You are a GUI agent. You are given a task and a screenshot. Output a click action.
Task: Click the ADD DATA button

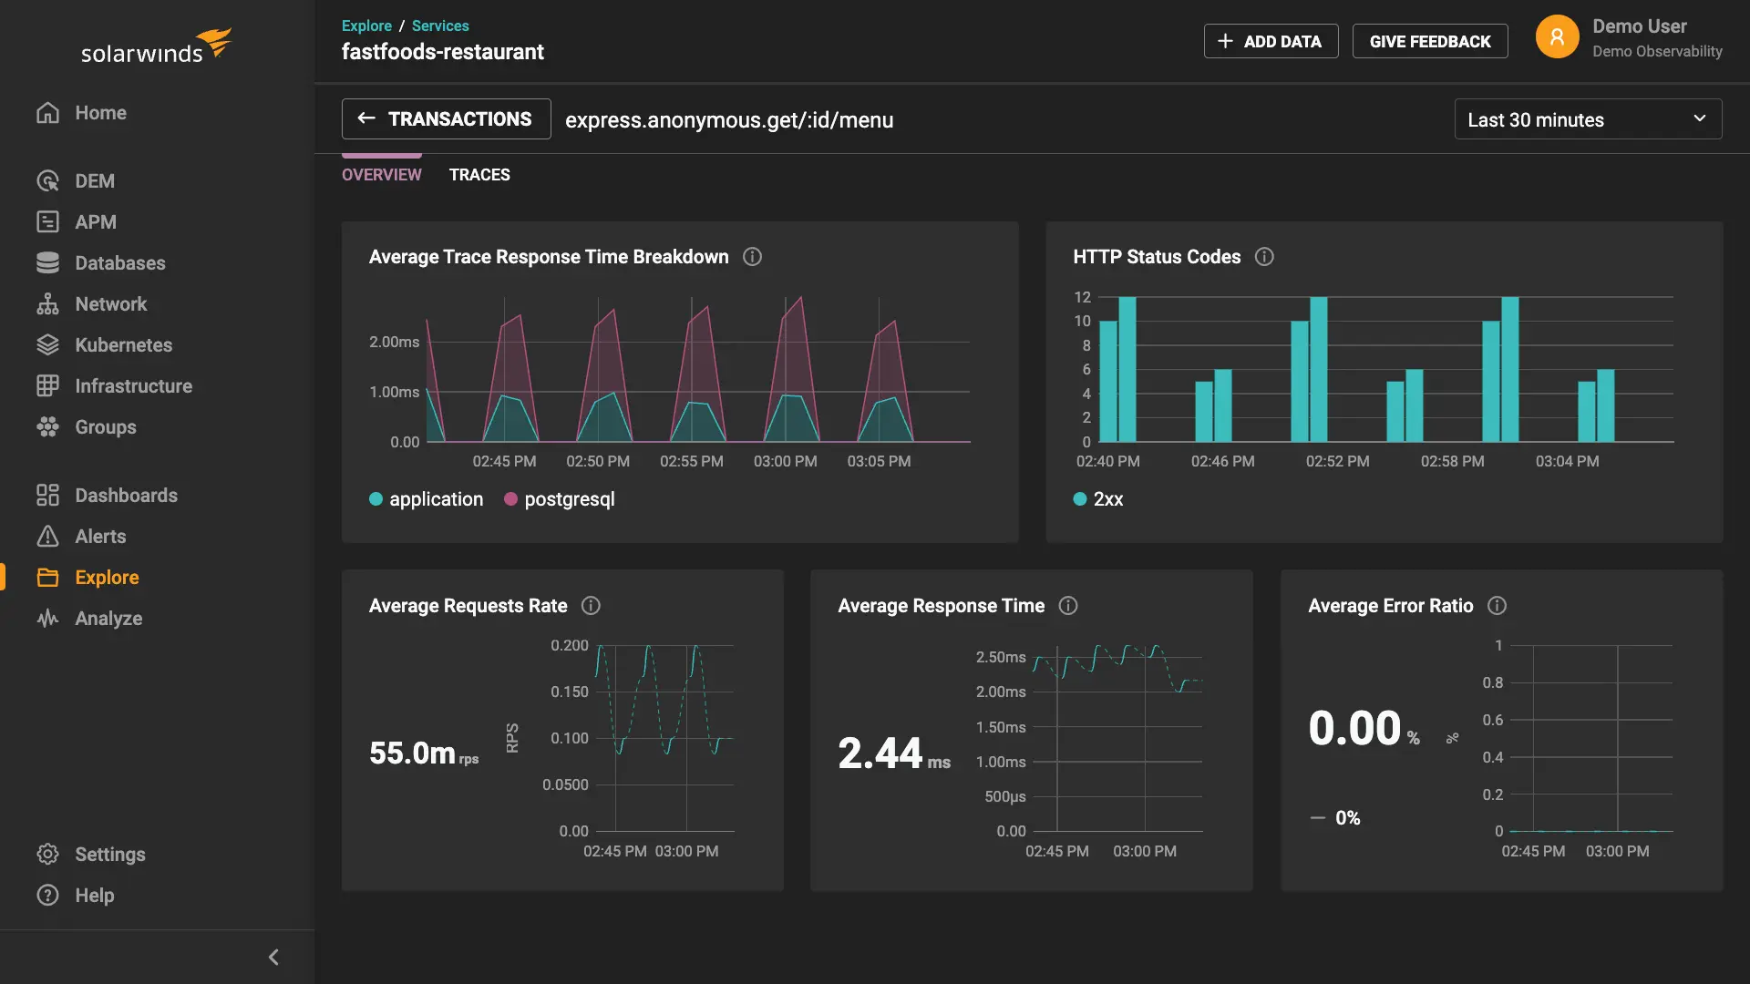(x=1271, y=41)
